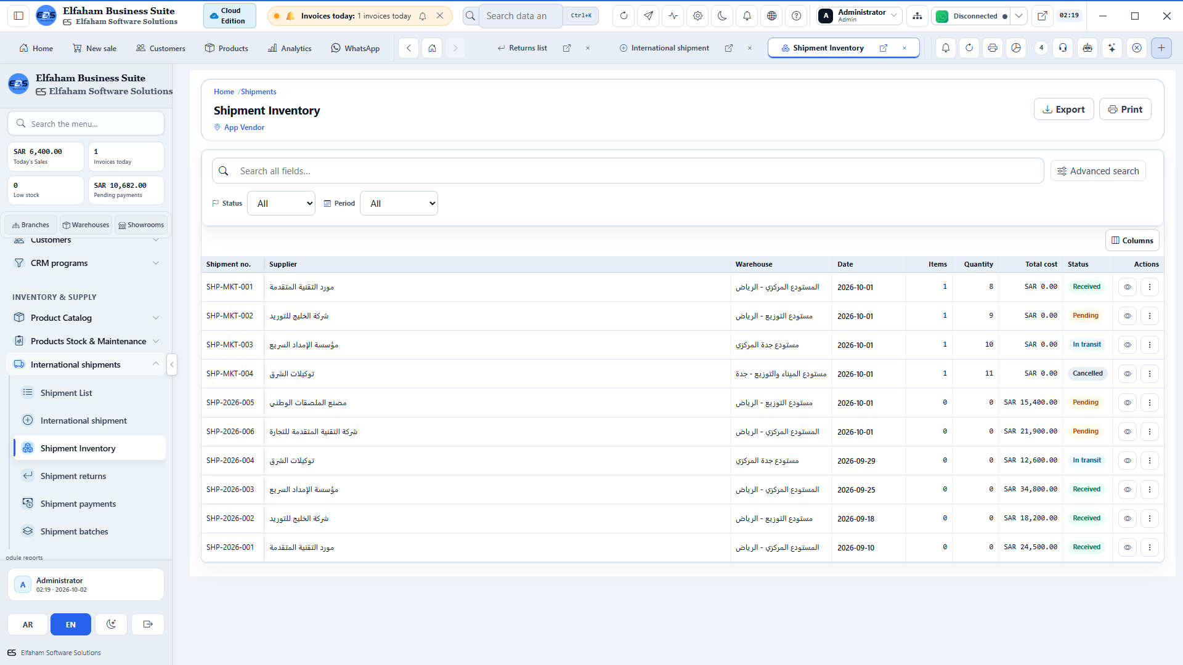Open the help question mark icon
The image size is (1183, 665).
[x=796, y=16]
